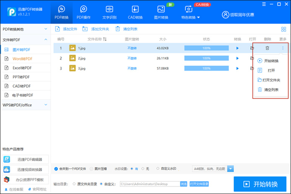Click the progress bar for 2.jpg
Image resolution: width=291 pixels, height=194 pixels.
tap(206, 58)
